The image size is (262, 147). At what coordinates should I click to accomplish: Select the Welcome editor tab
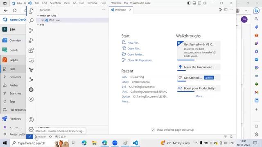121,10
